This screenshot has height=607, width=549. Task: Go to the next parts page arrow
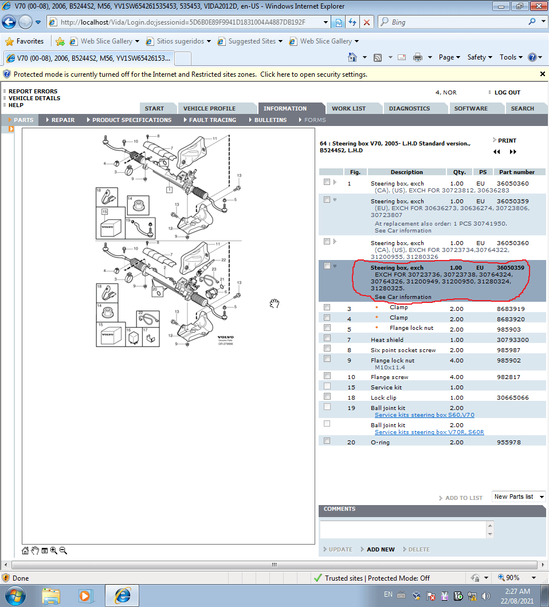[513, 152]
